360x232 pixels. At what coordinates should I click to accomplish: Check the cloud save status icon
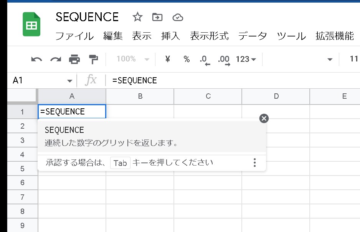tap(177, 17)
